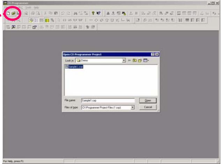Click the New project toolbar icon
221x164 pixels.
click(x=8, y=13)
